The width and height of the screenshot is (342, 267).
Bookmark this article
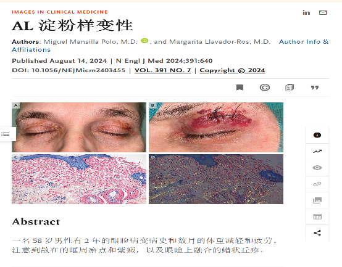tap(240, 88)
